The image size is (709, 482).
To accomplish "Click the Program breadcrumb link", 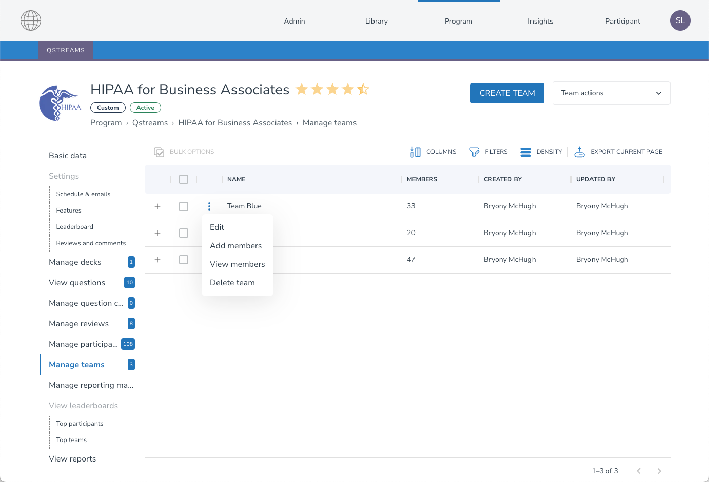I will point(106,123).
